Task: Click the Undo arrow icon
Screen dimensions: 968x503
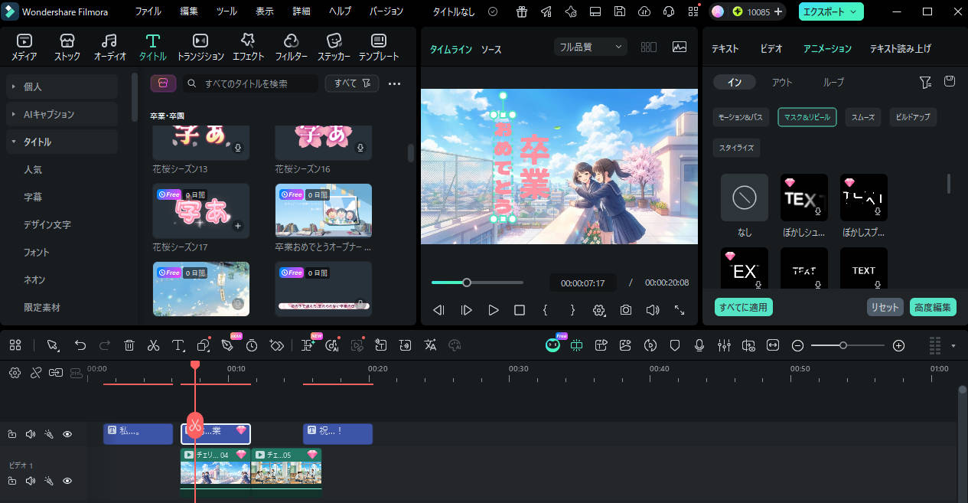Action: point(80,346)
